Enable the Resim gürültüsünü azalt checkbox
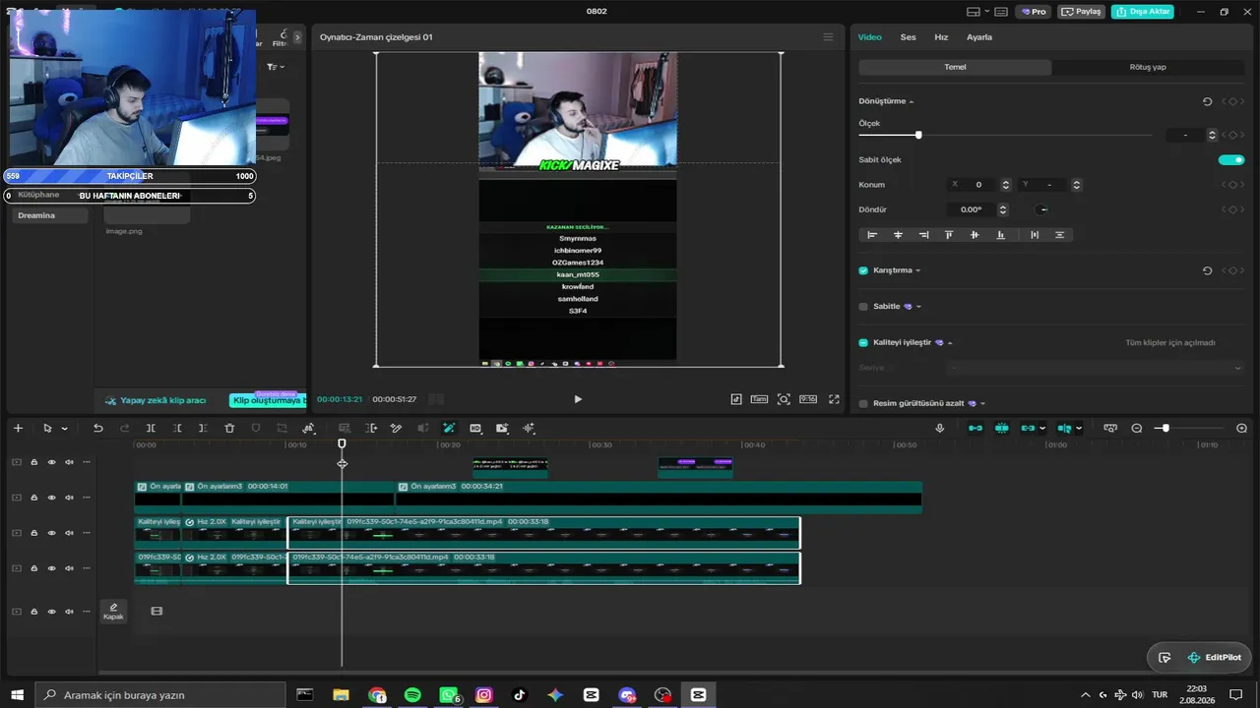1260x708 pixels. click(863, 403)
